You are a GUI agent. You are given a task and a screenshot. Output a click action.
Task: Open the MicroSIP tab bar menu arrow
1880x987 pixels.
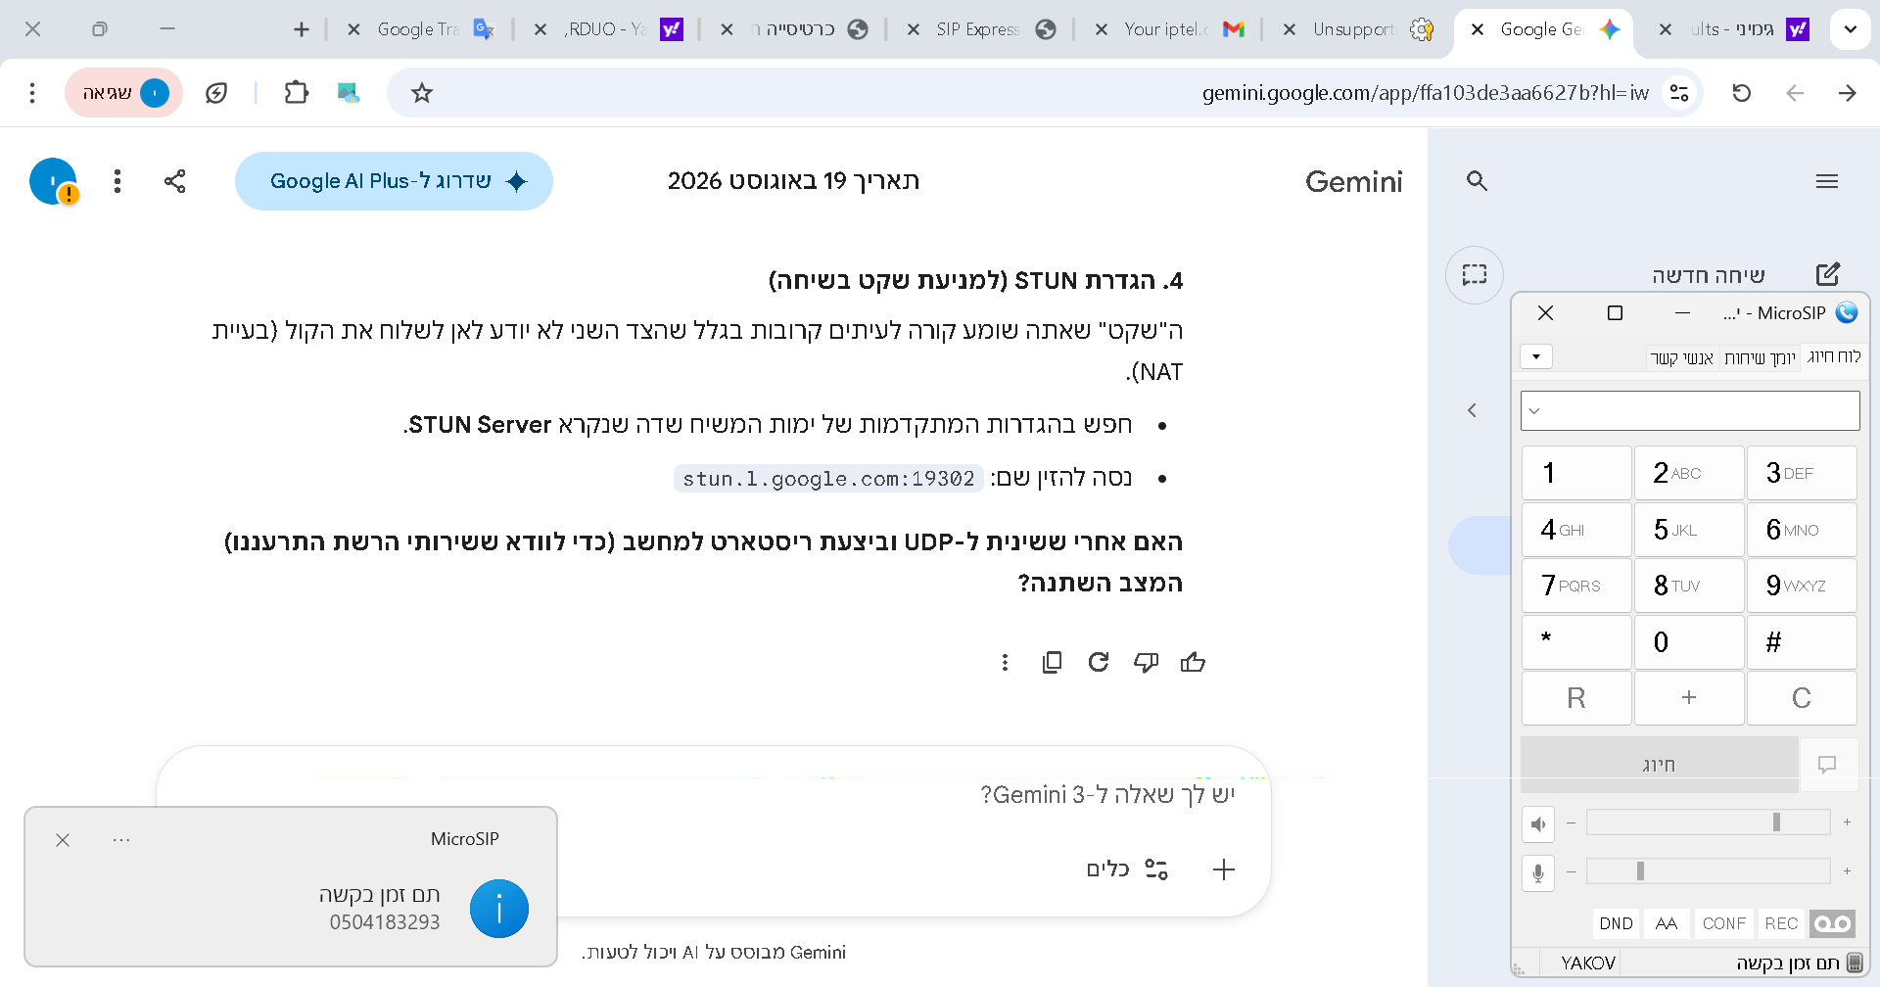click(x=1536, y=356)
